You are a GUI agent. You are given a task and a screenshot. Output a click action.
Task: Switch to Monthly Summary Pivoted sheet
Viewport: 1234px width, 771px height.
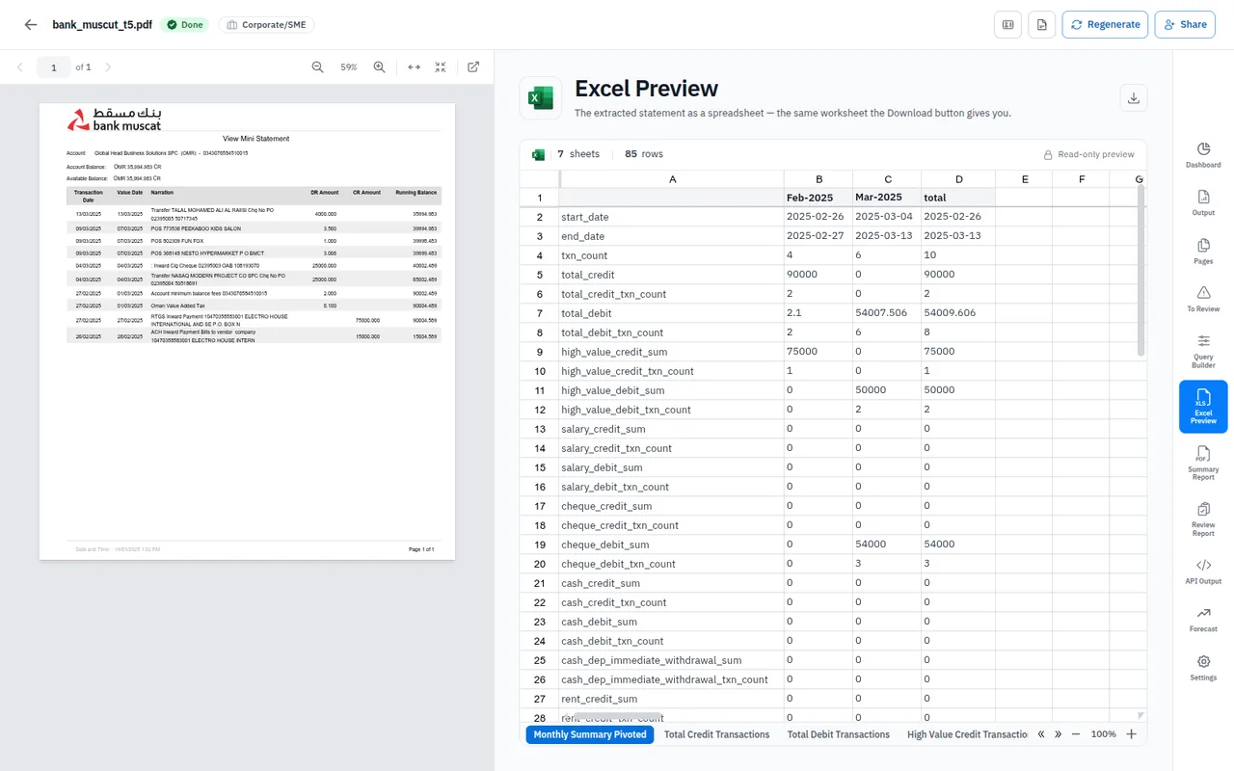coord(590,734)
